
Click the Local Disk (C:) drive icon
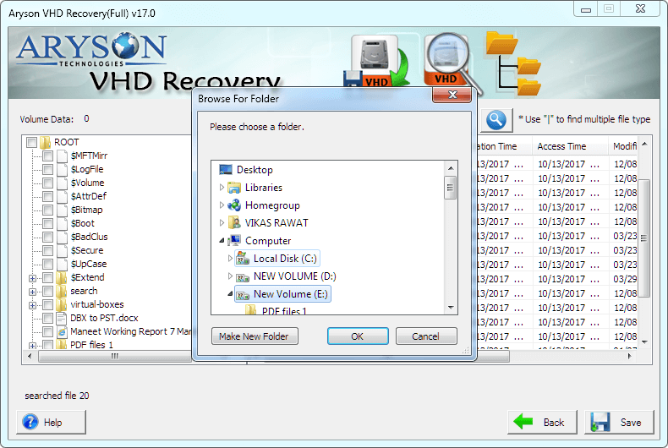243,259
